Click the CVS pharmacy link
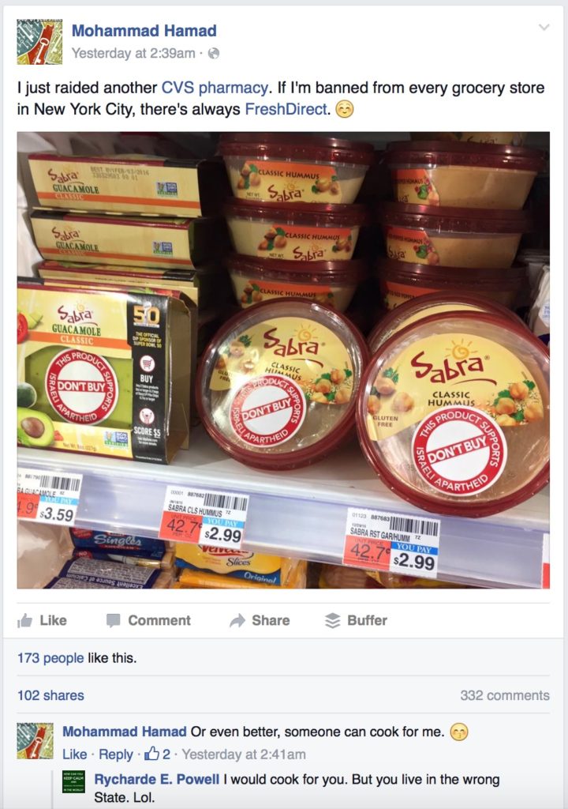The width and height of the screenshot is (568, 809). point(215,88)
